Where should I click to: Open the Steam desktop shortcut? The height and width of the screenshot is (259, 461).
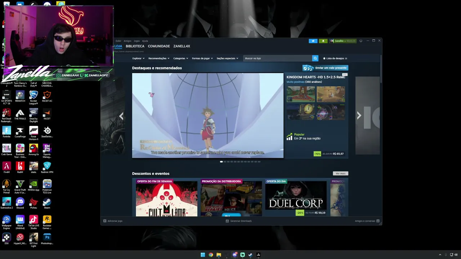(x=47, y=203)
